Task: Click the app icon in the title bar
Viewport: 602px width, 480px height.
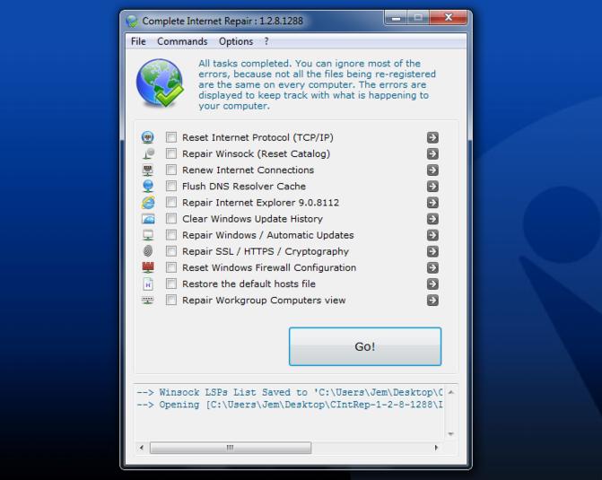Action: click(x=132, y=21)
